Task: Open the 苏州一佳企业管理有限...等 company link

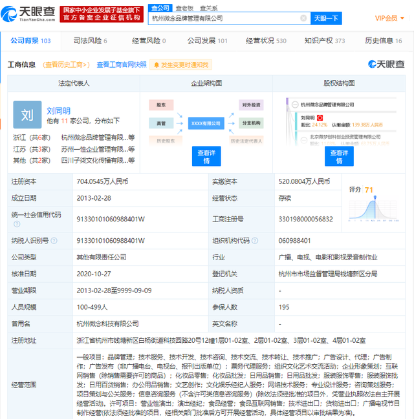Action: click(98, 149)
